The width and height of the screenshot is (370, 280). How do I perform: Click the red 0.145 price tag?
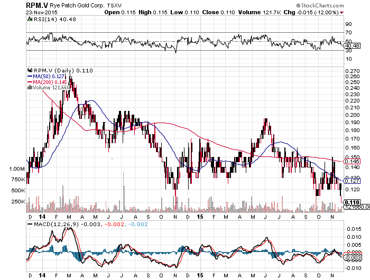[352, 161]
